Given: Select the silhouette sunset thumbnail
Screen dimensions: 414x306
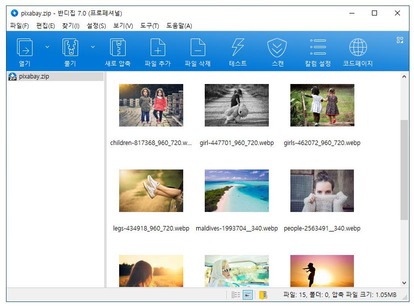Looking at the screenshot, I should click(x=322, y=271).
